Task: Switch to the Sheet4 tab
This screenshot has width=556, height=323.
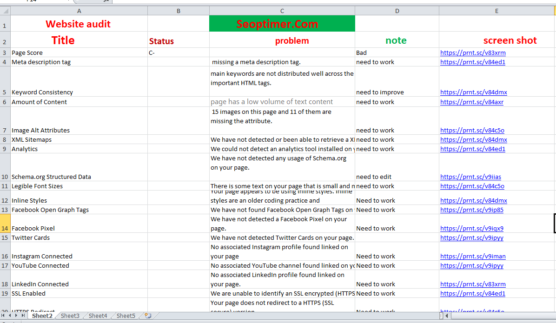Action: point(98,316)
